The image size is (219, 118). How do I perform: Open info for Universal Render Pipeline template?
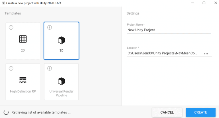(49, 68)
